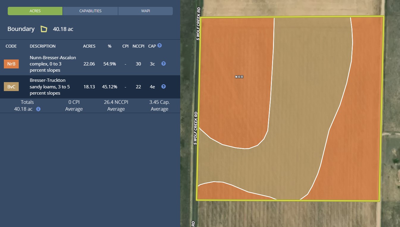Click info icon next to total 40.18 ac
The width and height of the screenshot is (400, 227).
point(38,109)
